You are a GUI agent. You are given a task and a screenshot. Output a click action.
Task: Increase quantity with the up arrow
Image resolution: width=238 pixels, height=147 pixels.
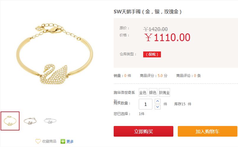coord(158,101)
